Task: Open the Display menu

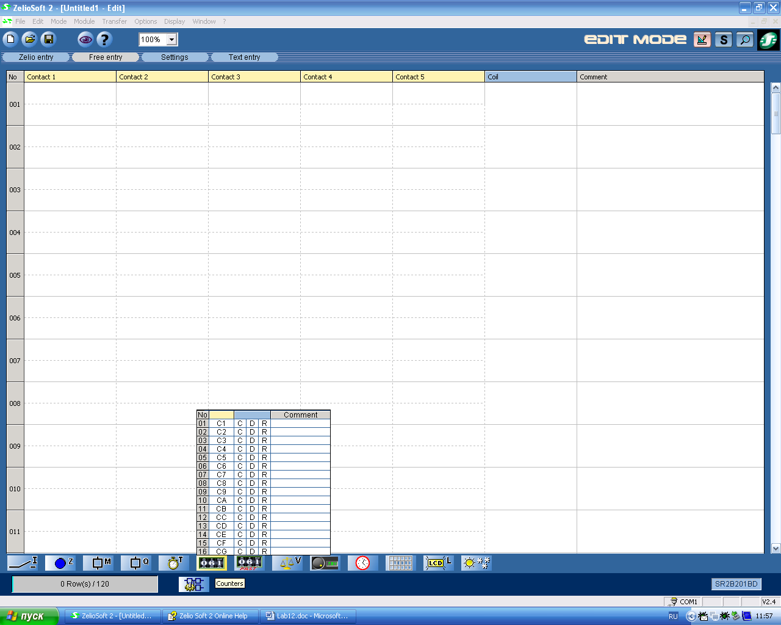Action: [x=175, y=21]
